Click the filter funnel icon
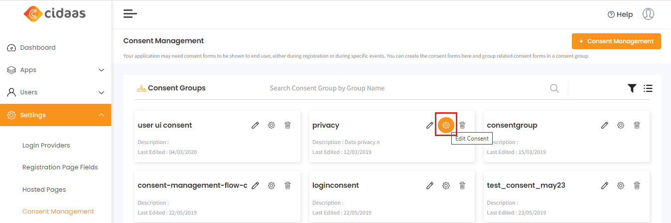Image resolution: width=671 pixels, height=223 pixels. pyautogui.click(x=632, y=88)
